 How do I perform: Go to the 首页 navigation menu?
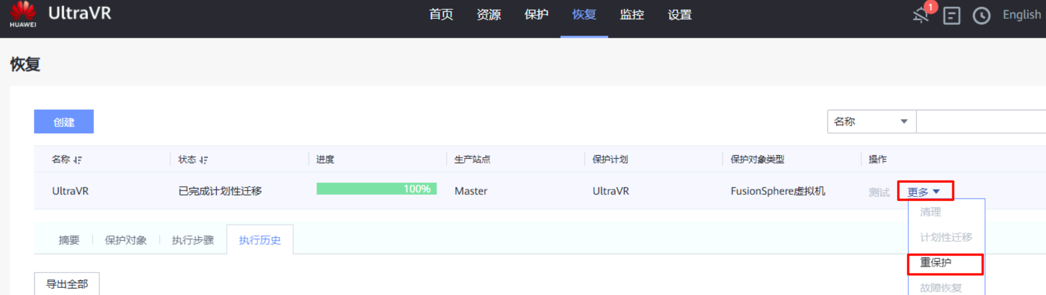[x=441, y=15]
